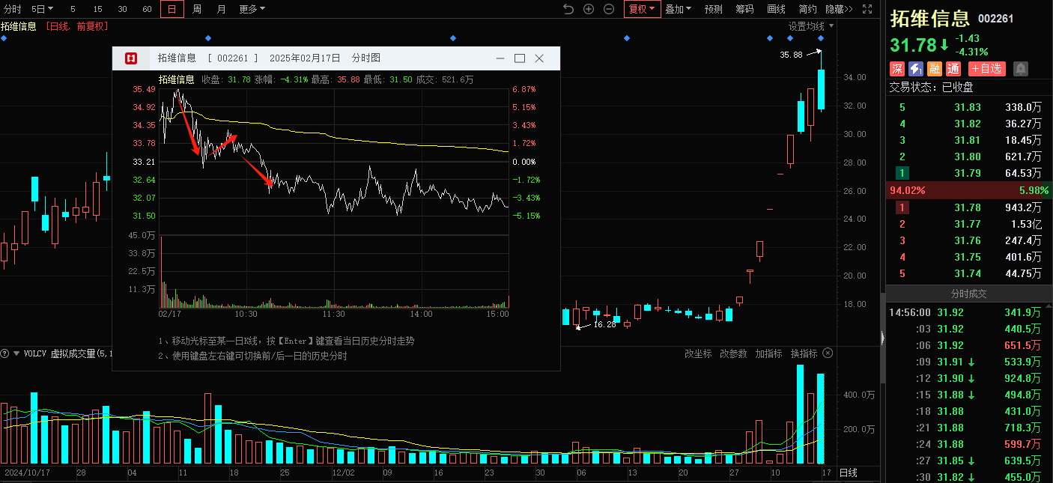
Task: Switch to 分时 intraday tab
Action: pyautogui.click(x=13, y=9)
